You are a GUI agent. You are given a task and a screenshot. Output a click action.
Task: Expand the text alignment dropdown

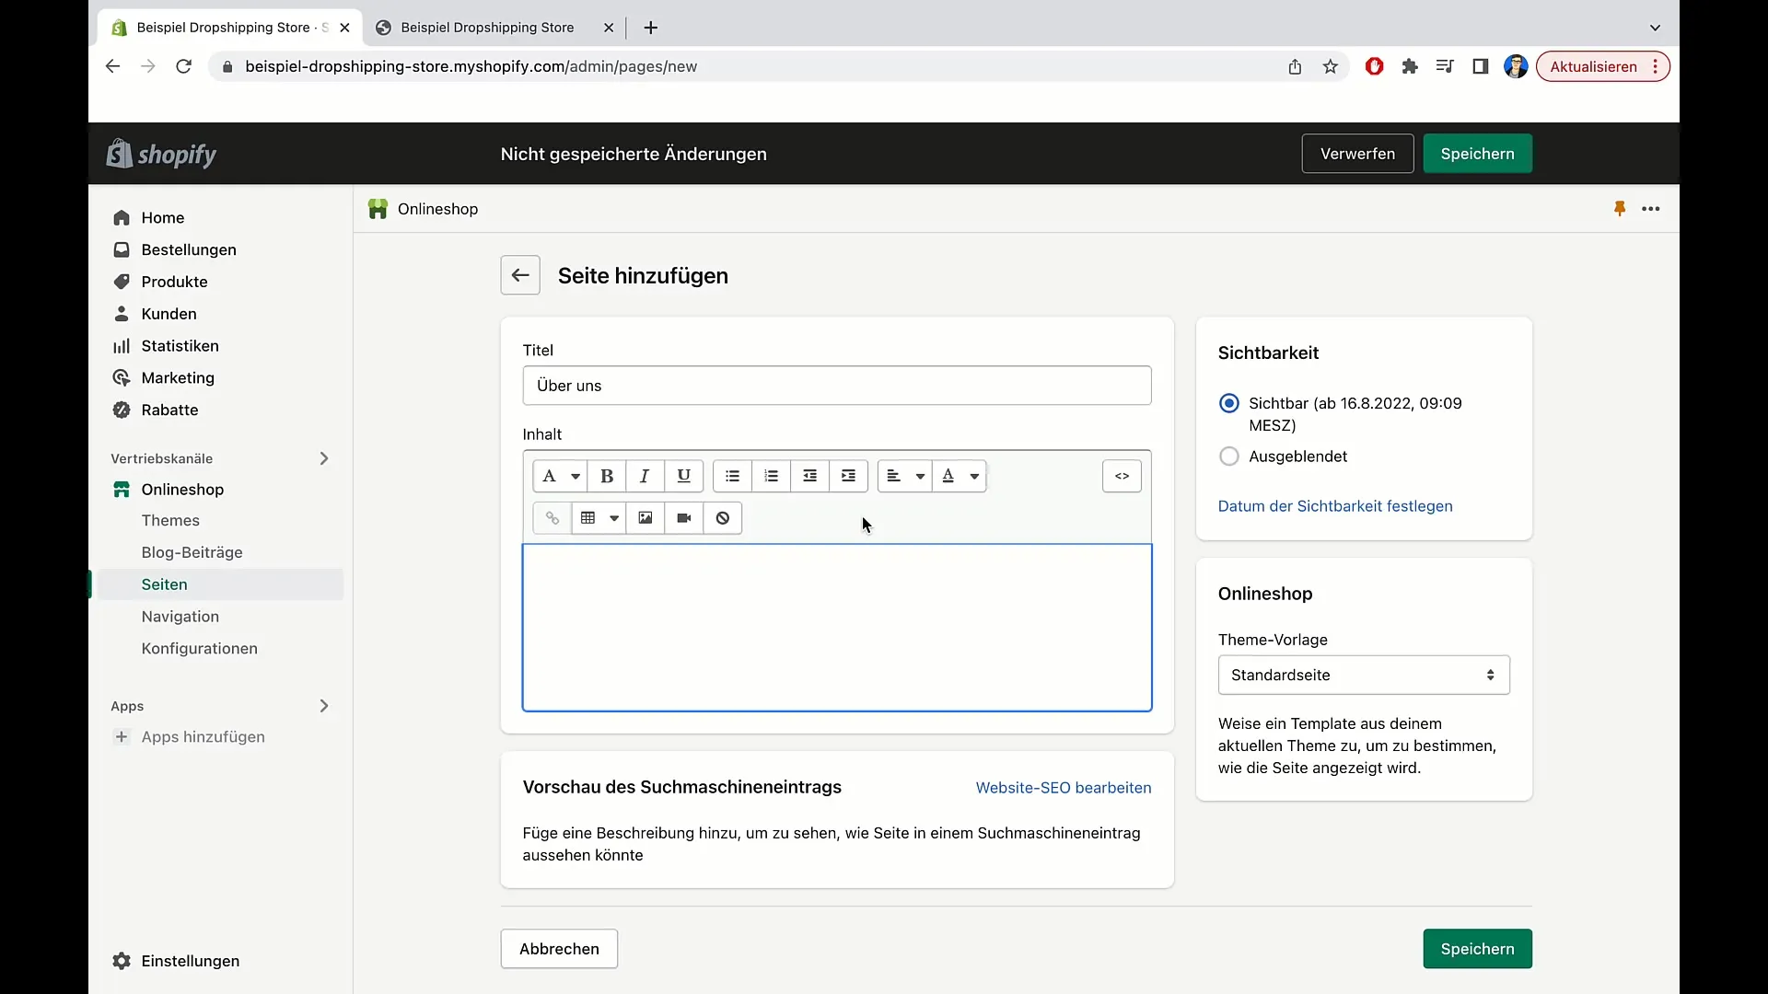[x=919, y=476]
